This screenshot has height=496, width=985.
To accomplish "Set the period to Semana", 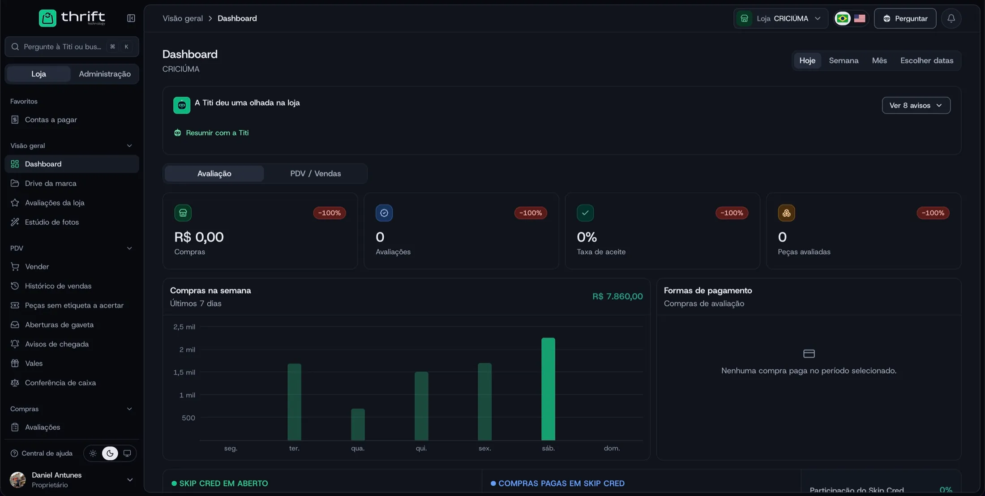I will point(844,60).
